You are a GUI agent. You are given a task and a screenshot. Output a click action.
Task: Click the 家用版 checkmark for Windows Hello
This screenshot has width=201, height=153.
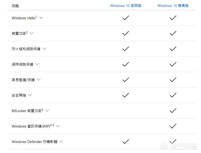tap(126, 18)
